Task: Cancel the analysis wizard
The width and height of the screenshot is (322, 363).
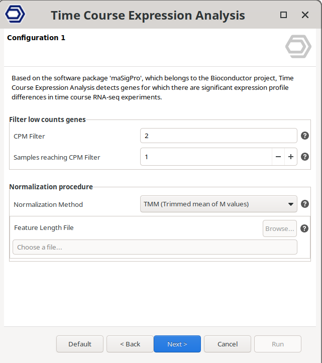Action: pos(228,344)
